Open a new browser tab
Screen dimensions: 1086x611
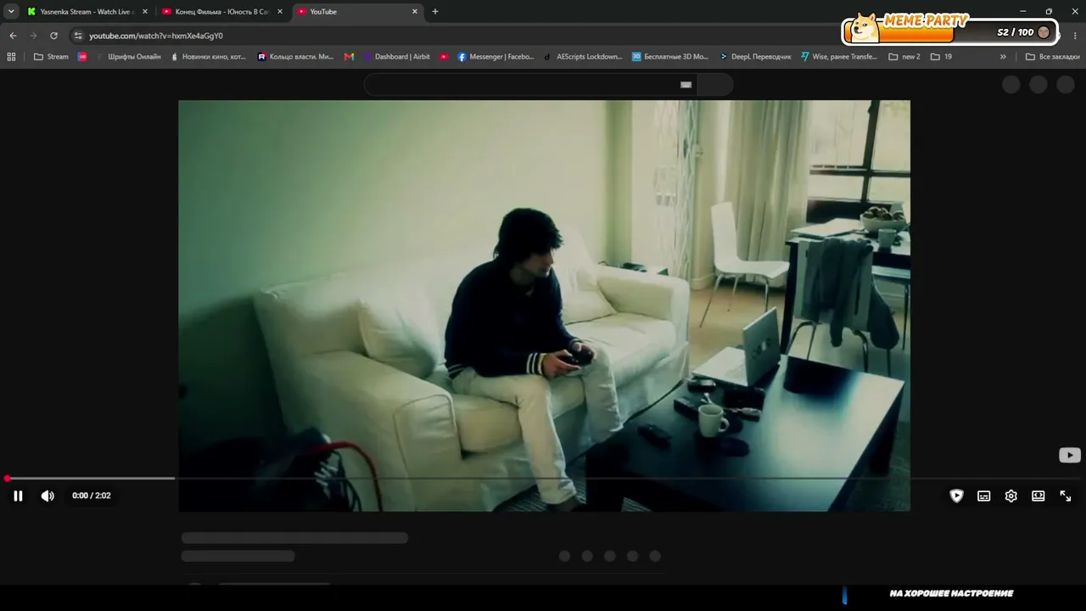click(x=435, y=12)
